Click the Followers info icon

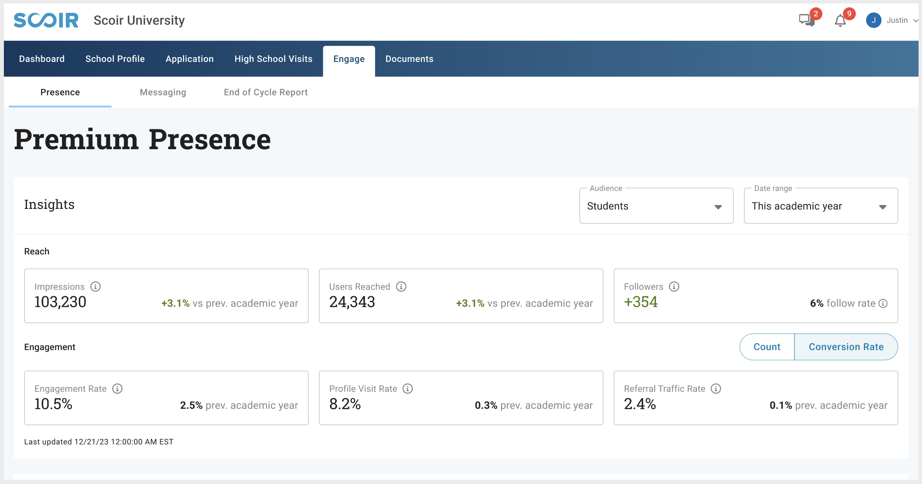pos(674,287)
